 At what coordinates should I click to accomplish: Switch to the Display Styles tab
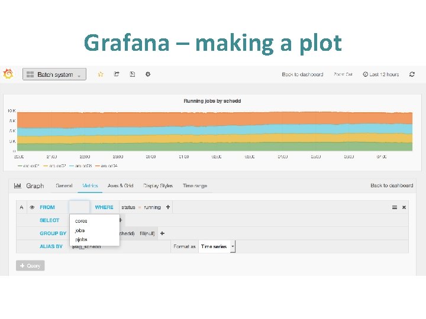click(x=158, y=186)
